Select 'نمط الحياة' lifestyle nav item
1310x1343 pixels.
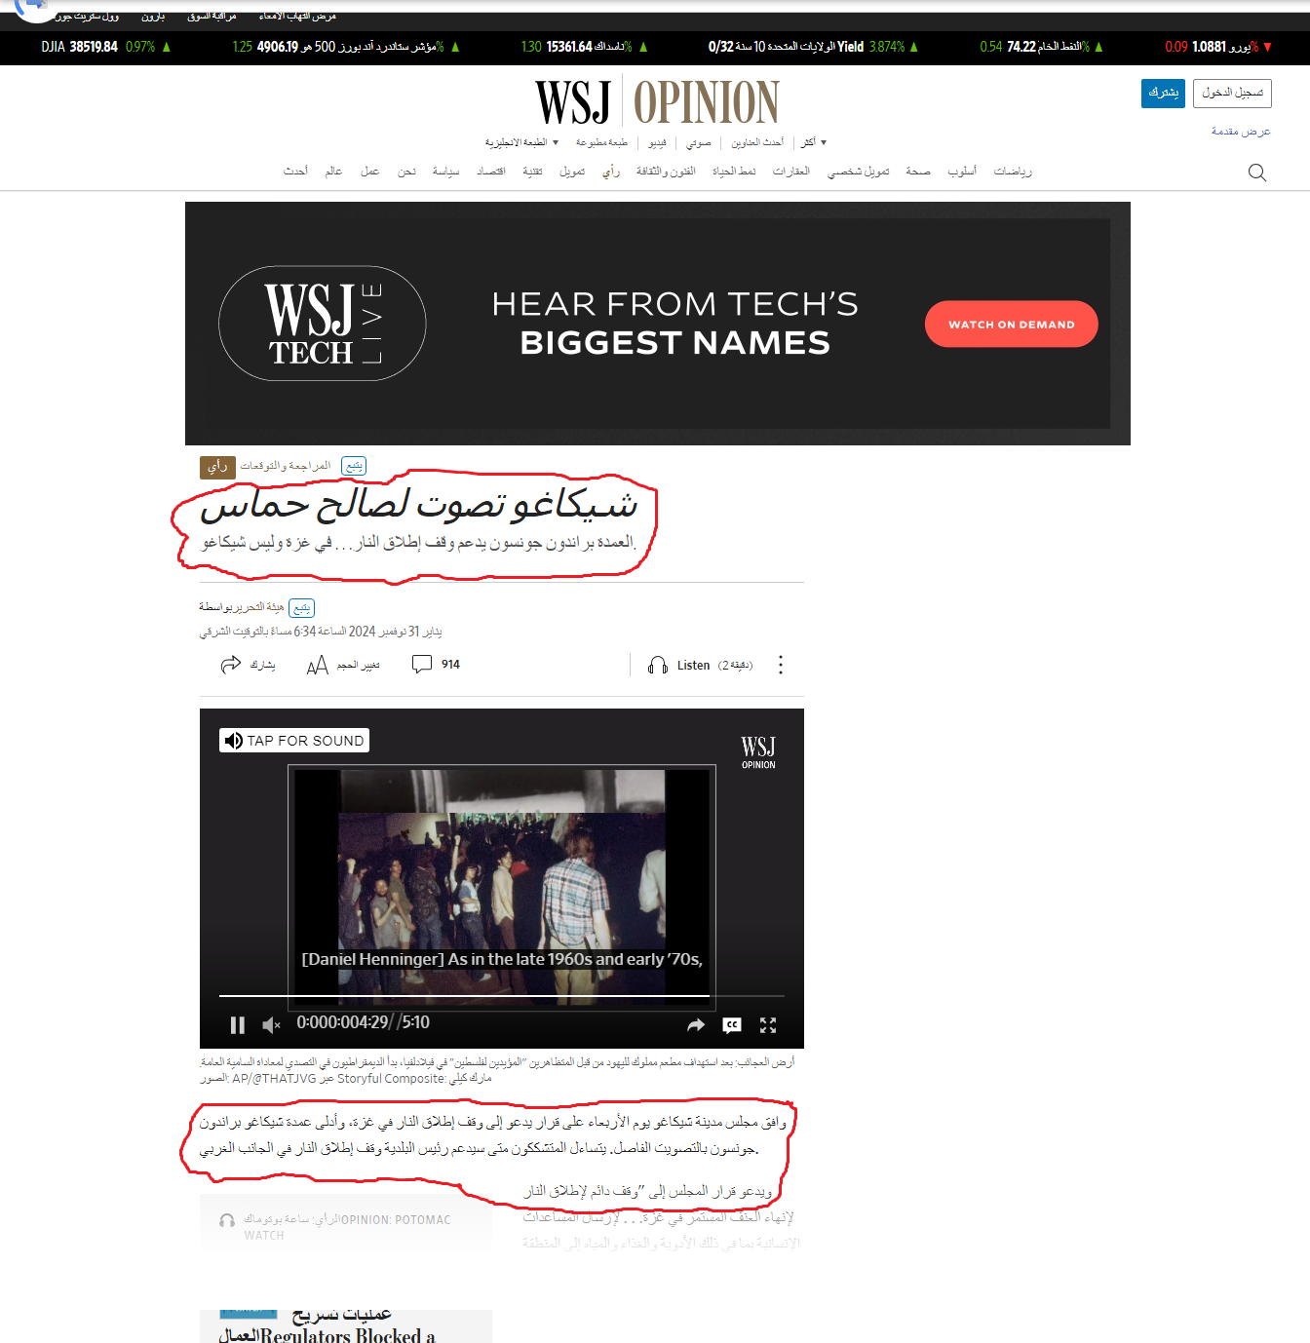(734, 172)
